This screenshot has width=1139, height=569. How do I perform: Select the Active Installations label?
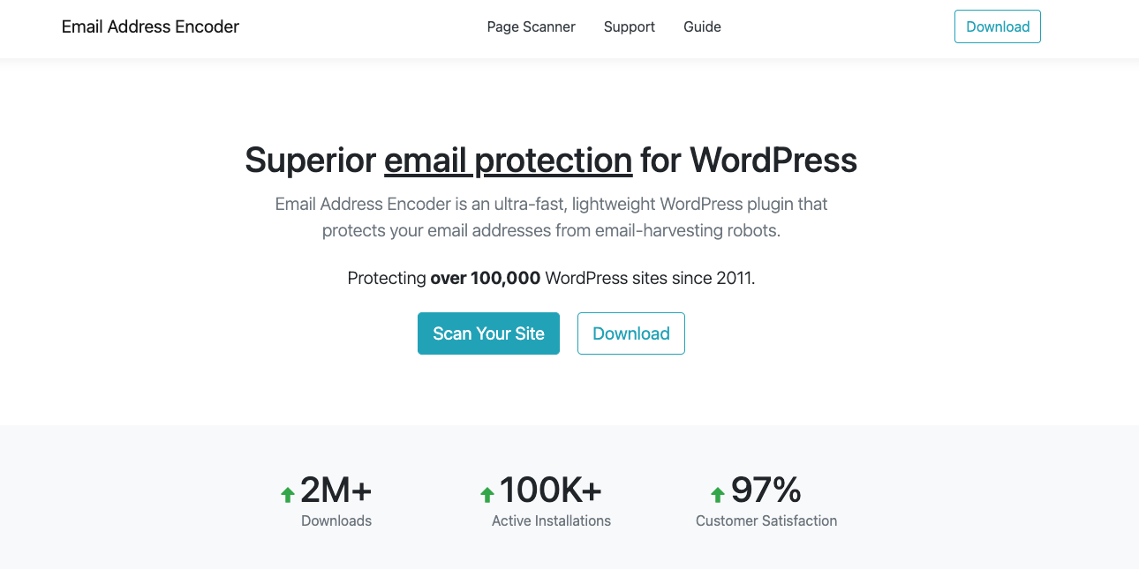pyautogui.click(x=551, y=520)
